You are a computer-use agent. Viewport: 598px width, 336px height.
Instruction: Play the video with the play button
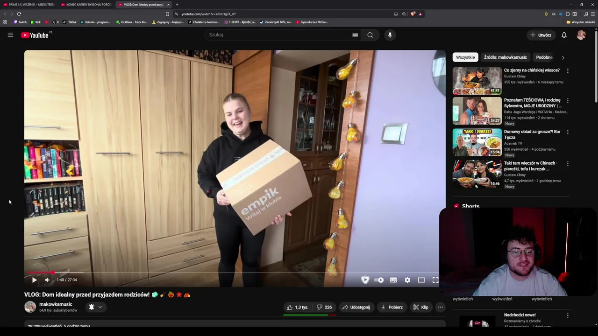pyautogui.click(x=34, y=280)
